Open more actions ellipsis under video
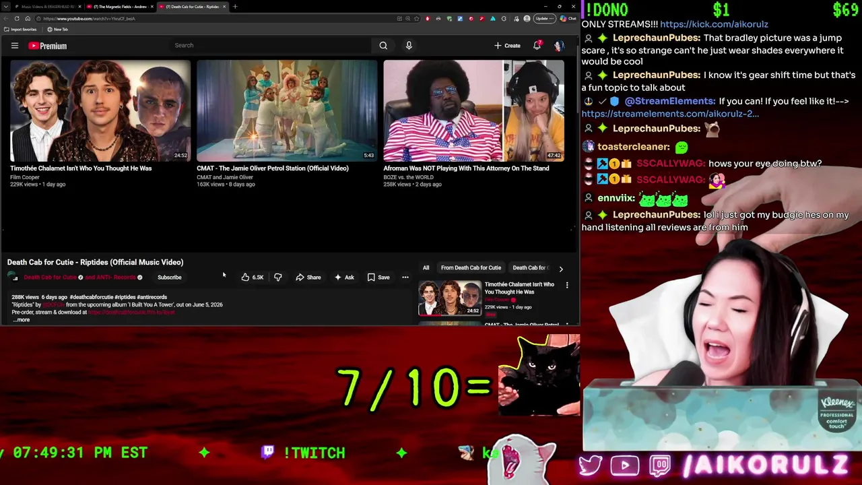 point(405,277)
